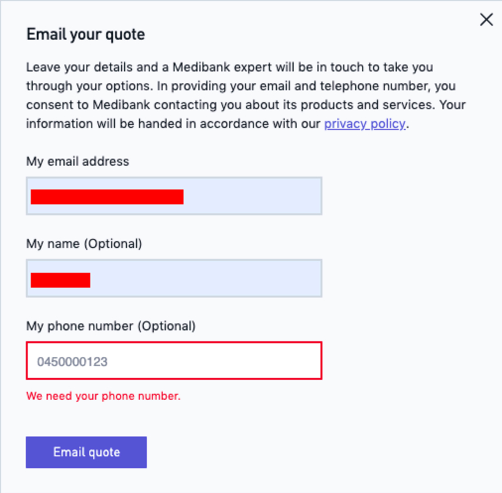The image size is (502, 493).
Task: Click the word Medibank in first sentence
Action: 201,67
